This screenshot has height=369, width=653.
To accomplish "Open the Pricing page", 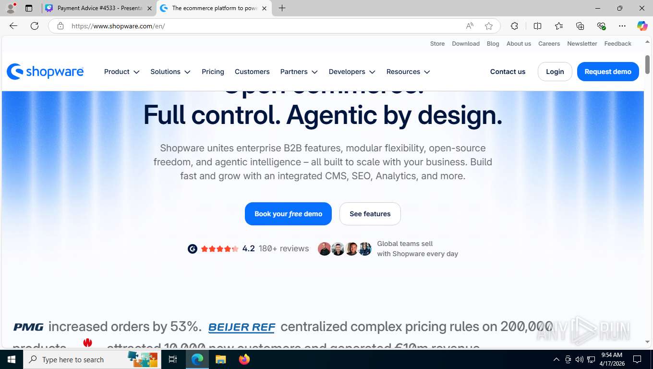I will 213,72.
